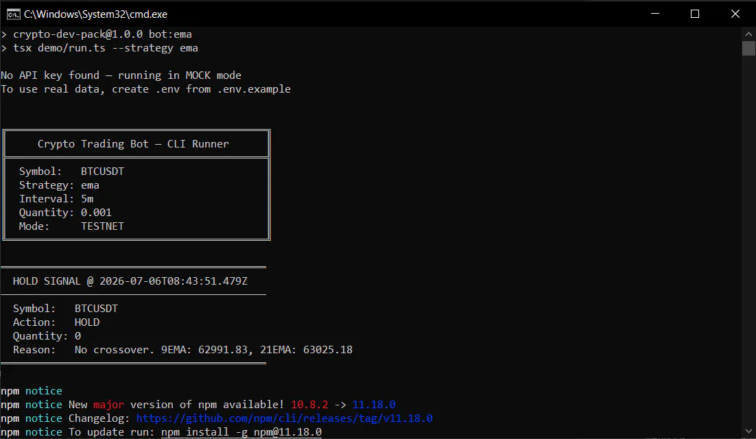Click the Symbol: BTCUSDT row under HOLD SIGNAL
Viewport: 756px width, 439px height.
[x=65, y=309]
